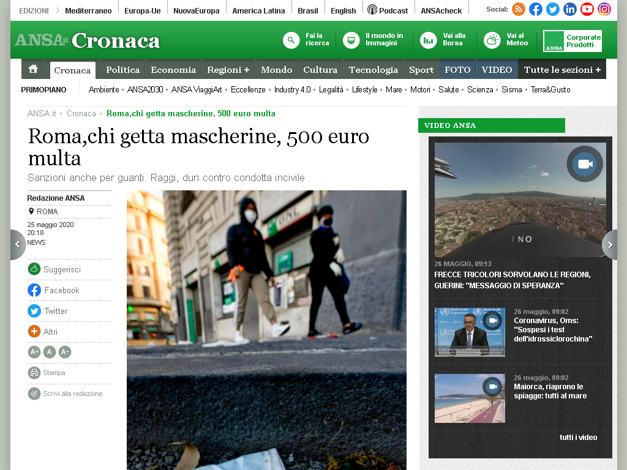Click the Ambiente topic link

click(104, 89)
